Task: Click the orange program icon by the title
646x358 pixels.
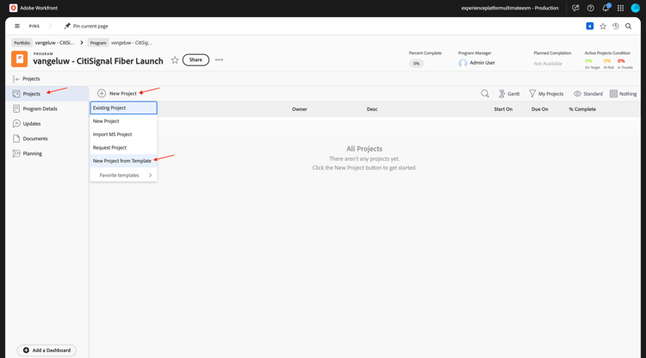Action: coord(19,59)
